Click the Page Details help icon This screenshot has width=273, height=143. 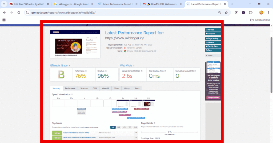click(x=154, y=123)
